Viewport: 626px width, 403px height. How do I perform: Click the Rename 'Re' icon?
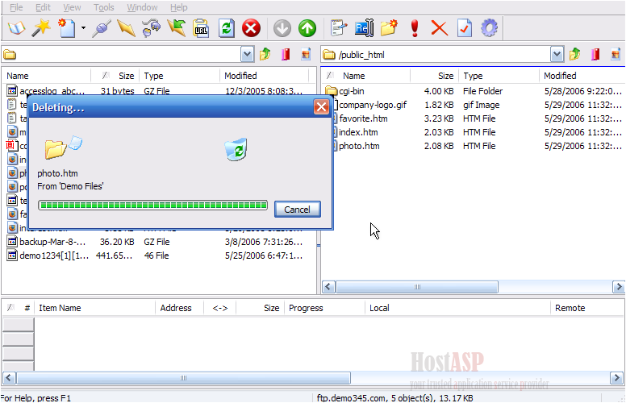tap(364, 28)
